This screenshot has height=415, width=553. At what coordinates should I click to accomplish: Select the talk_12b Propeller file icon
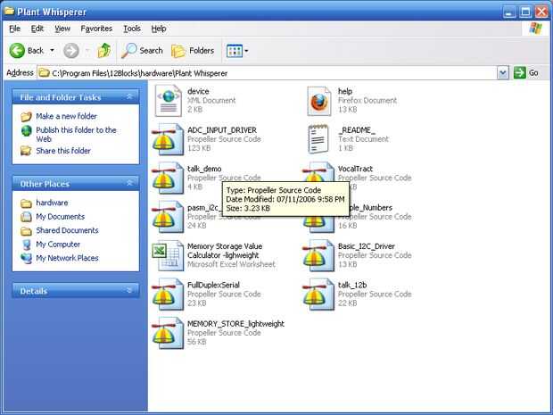pyautogui.click(x=318, y=295)
